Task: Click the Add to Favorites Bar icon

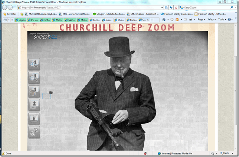Action: pos(22,14)
